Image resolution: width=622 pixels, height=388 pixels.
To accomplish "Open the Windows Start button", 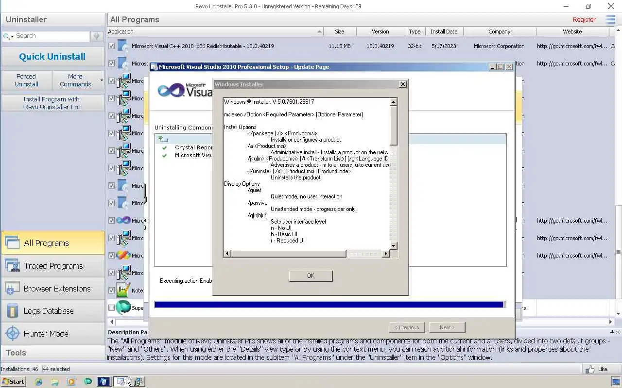I will (x=13, y=382).
